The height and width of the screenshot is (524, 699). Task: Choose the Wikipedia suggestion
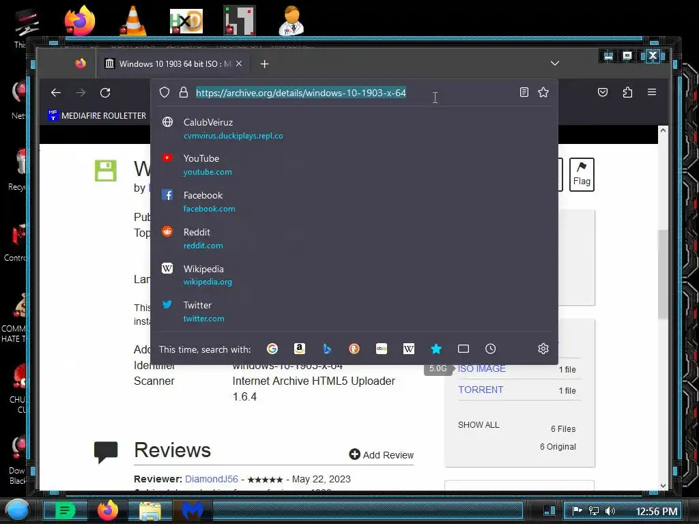coord(354,275)
